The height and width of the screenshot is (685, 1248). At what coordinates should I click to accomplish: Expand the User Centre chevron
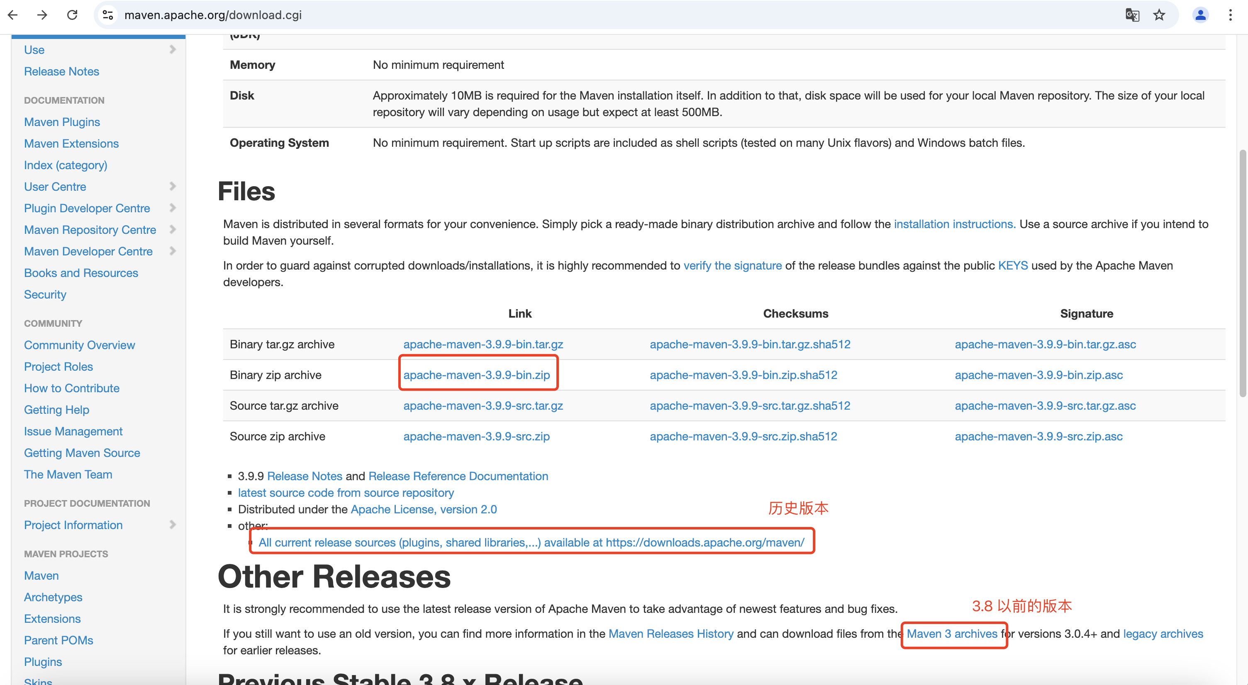pos(173,186)
